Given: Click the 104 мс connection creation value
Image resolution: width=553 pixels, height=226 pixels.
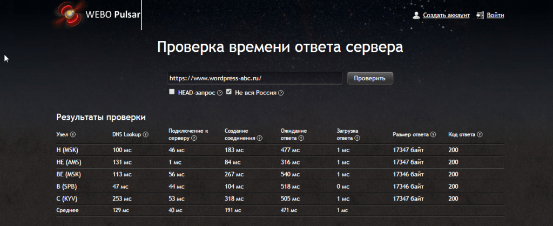Looking at the screenshot, I should (234, 186).
